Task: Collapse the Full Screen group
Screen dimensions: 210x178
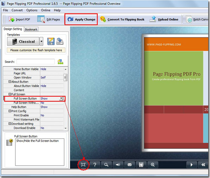Action: coord(10,94)
